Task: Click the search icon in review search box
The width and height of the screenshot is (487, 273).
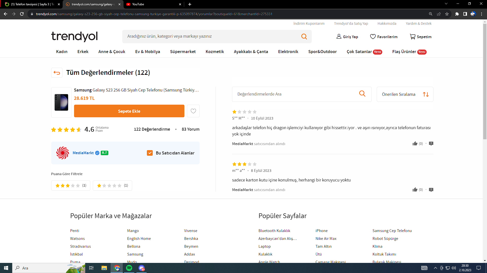Action: point(362,94)
